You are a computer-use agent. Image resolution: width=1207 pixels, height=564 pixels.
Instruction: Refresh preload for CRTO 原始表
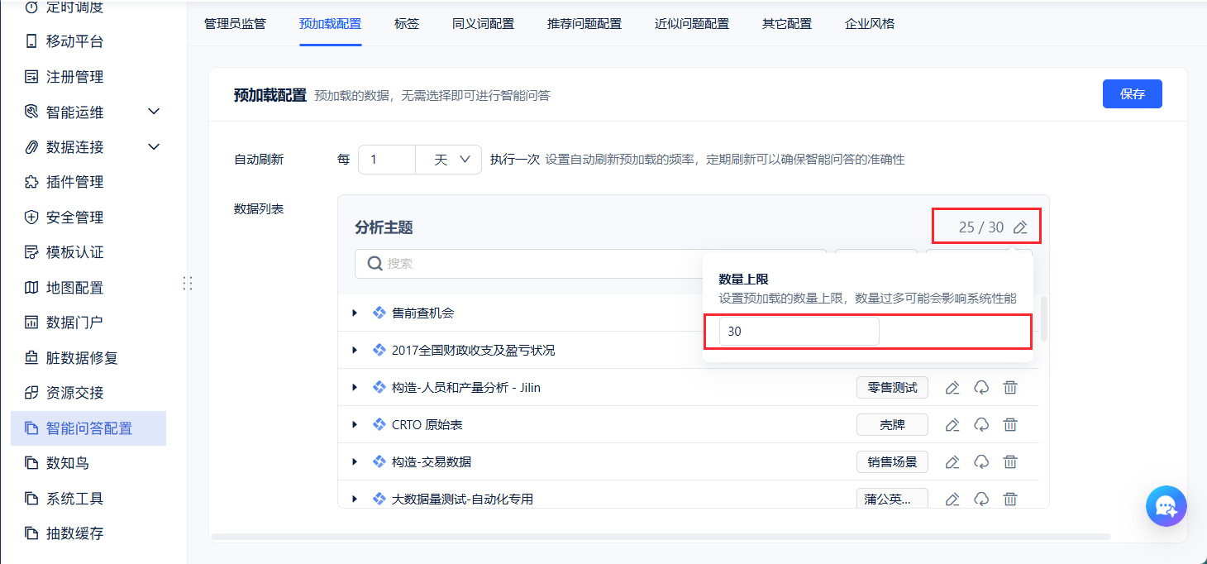[x=981, y=425]
